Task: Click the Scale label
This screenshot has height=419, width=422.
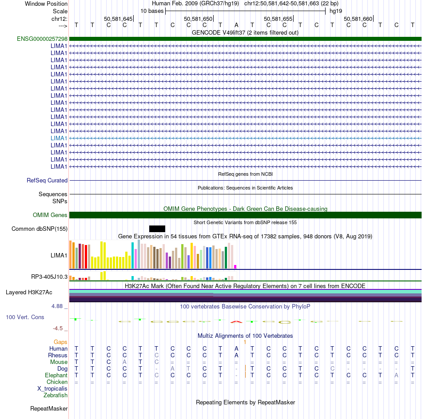Action: pos(60,11)
